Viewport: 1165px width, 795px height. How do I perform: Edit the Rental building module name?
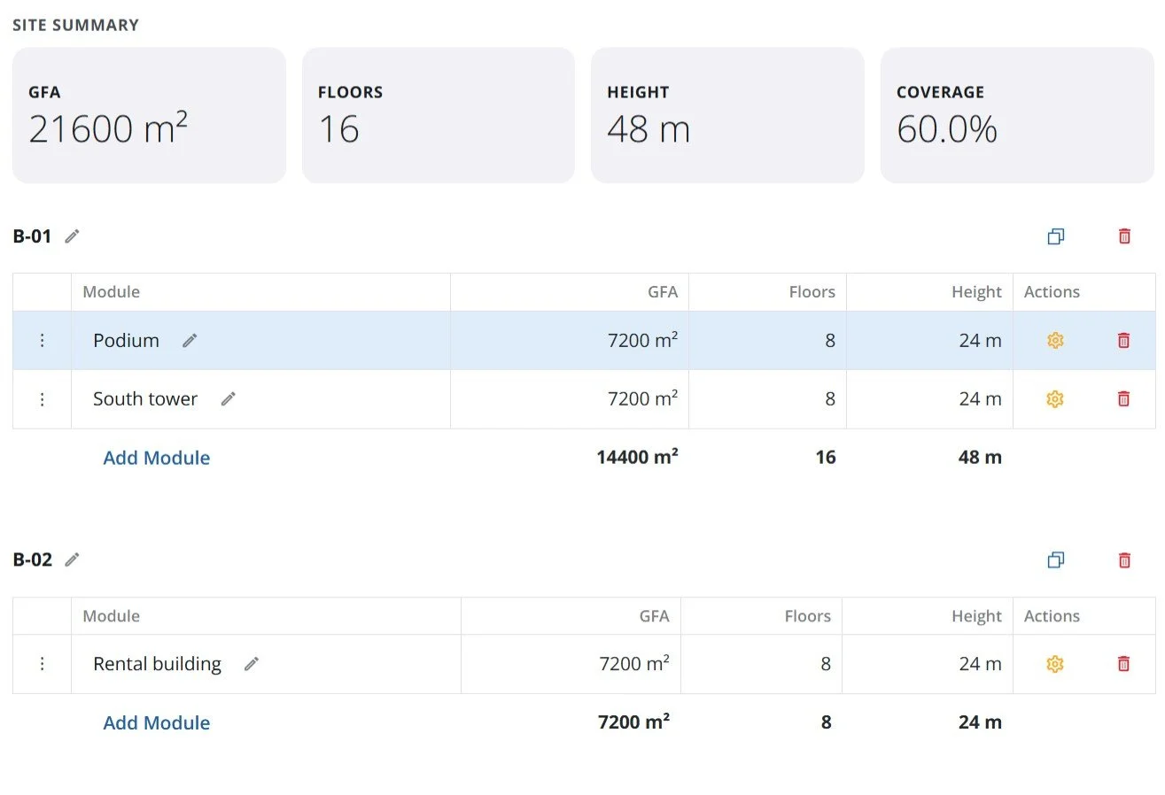252,664
